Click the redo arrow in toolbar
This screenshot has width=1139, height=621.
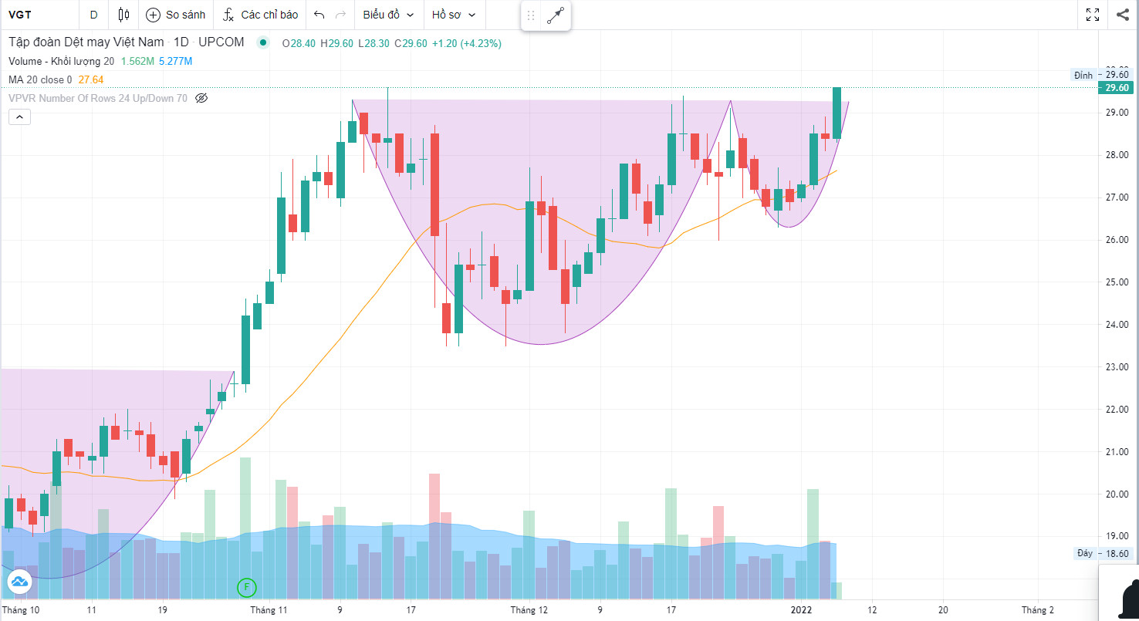[340, 15]
